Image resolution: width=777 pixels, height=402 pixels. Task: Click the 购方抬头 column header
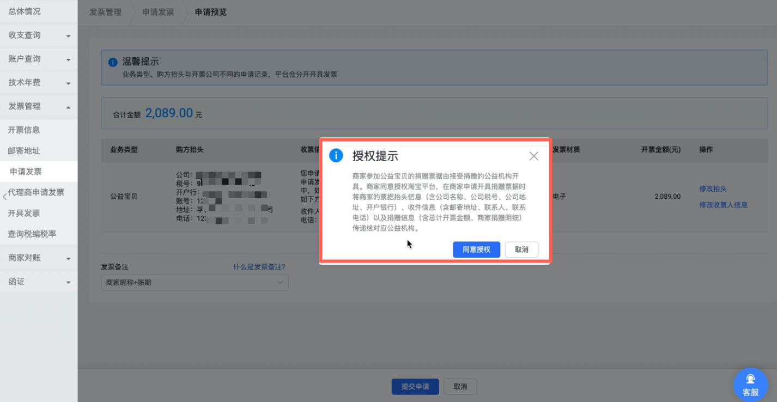pyautogui.click(x=190, y=149)
